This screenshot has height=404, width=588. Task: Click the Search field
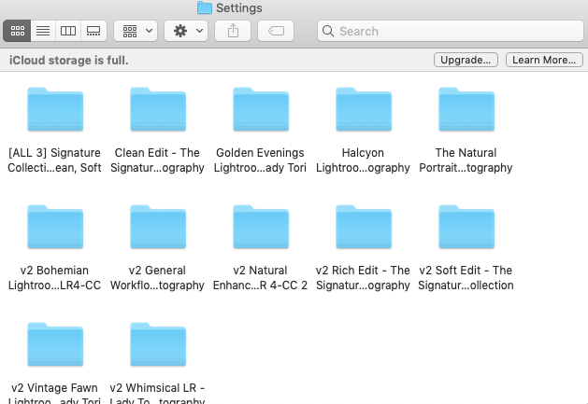451,31
